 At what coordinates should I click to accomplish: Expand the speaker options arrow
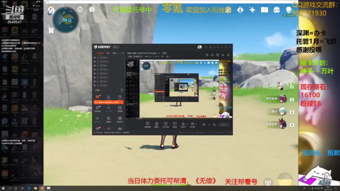click(x=196, y=124)
